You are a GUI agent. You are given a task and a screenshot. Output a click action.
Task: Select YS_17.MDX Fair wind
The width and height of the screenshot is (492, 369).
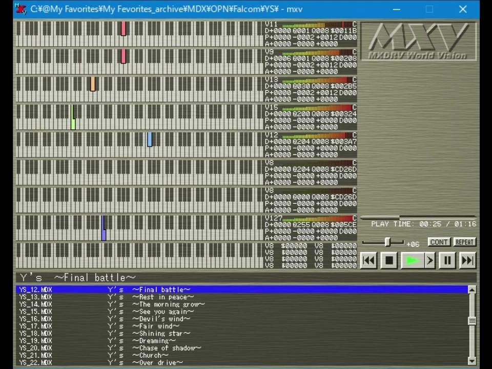(x=241, y=326)
